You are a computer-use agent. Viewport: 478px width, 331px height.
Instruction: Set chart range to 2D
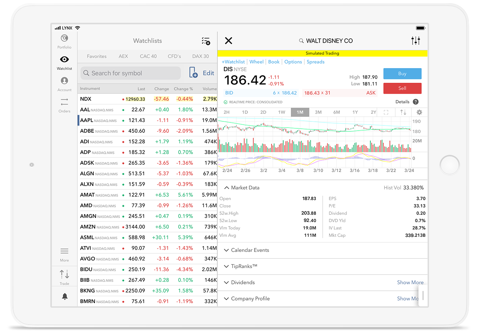(263, 112)
